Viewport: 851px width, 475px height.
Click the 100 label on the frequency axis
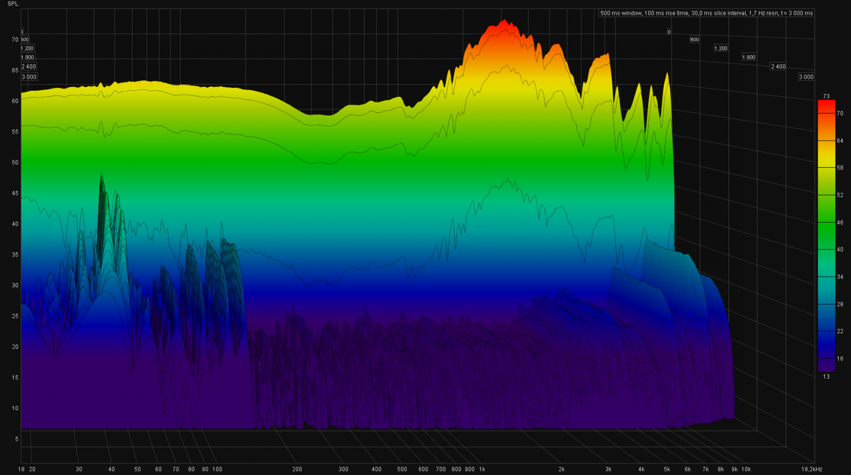[217, 469]
